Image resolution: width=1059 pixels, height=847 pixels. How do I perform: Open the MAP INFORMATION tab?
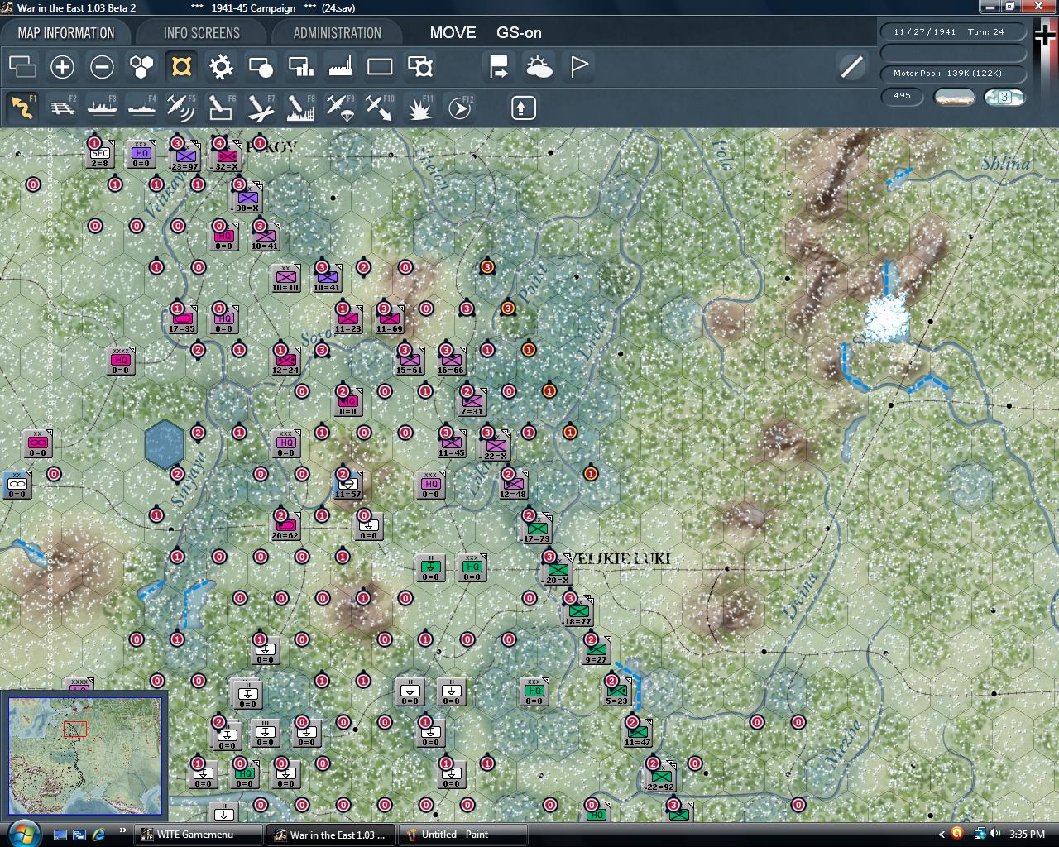(66, 33)
